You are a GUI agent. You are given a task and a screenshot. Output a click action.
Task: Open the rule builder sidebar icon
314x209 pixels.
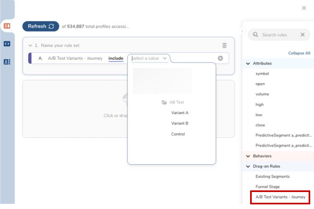coord(7,26)
